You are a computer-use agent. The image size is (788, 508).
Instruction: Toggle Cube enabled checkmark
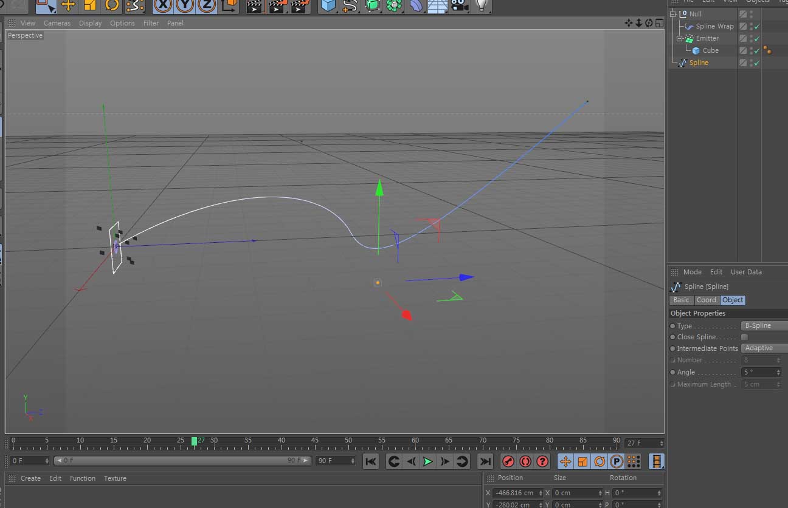point(757,51)
